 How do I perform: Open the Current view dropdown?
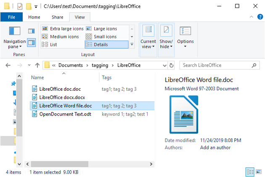pyautogui.click(x=148, y=40)
